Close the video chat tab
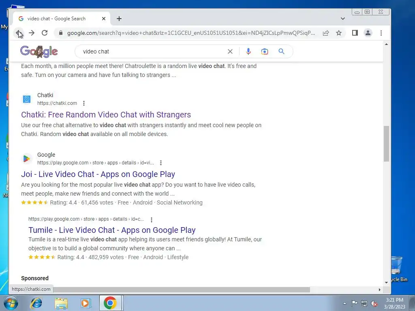 click(x=104, y=19)
